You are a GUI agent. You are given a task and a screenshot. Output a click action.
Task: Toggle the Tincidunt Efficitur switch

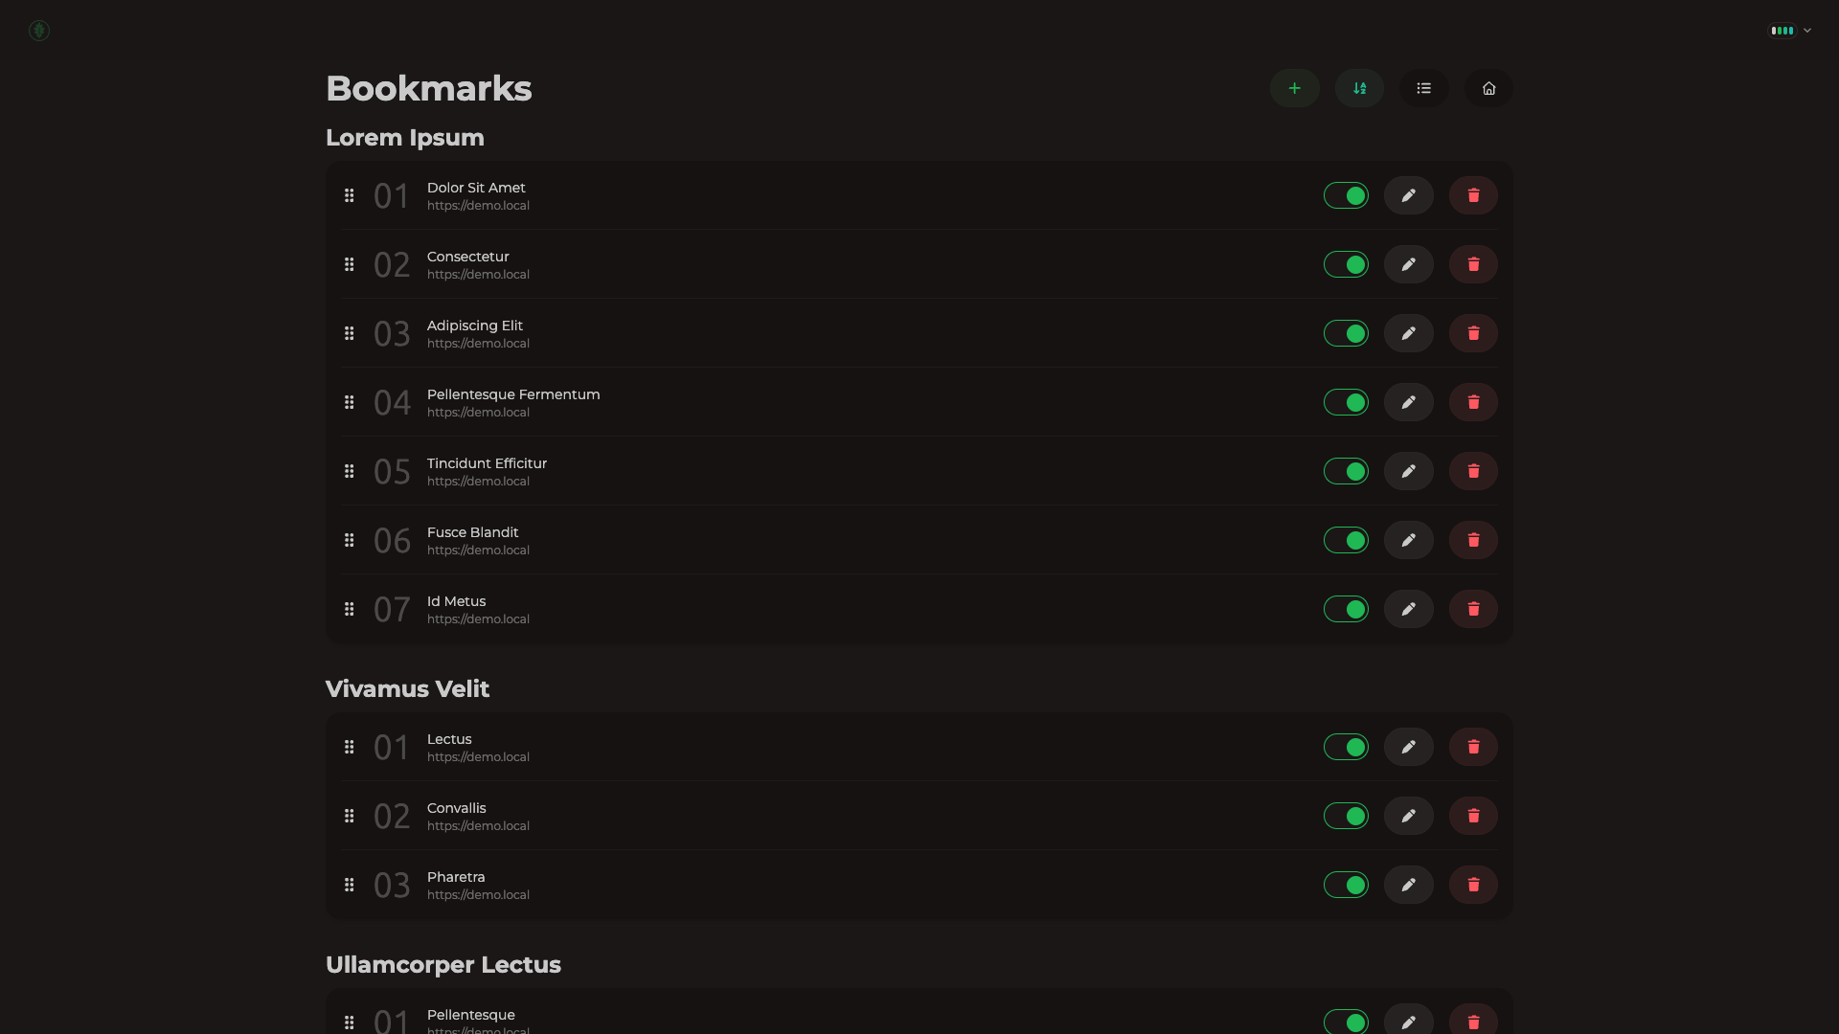click(x=1346, y=471)
